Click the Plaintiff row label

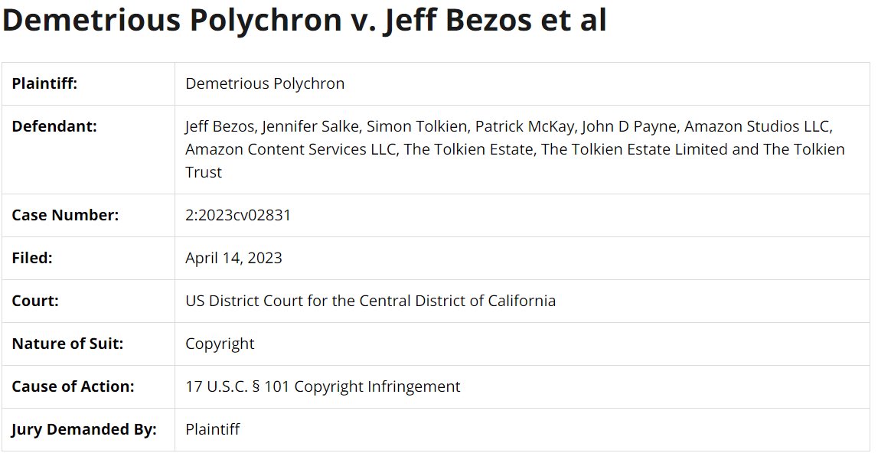(x=44, y=83)
